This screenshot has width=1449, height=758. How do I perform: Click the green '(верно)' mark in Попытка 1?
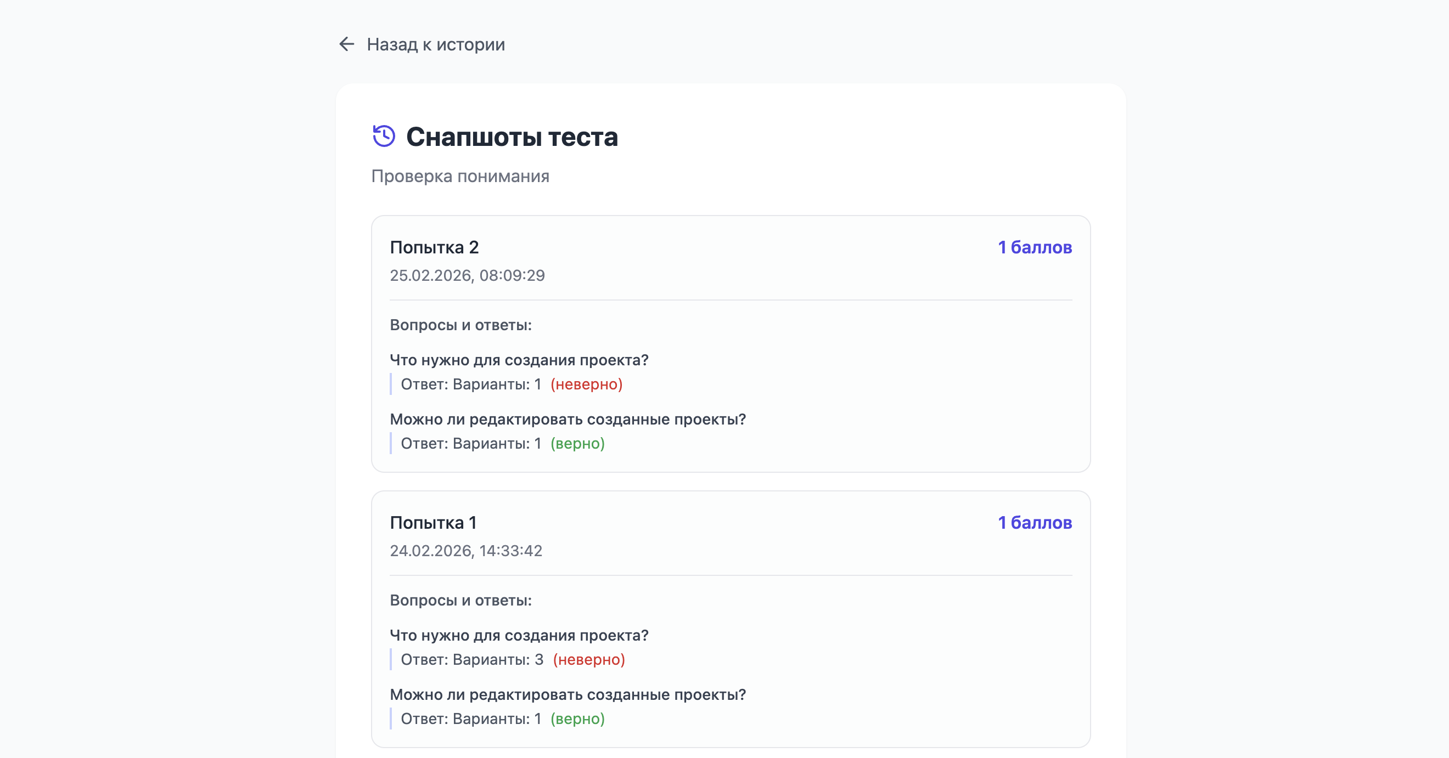577,719
